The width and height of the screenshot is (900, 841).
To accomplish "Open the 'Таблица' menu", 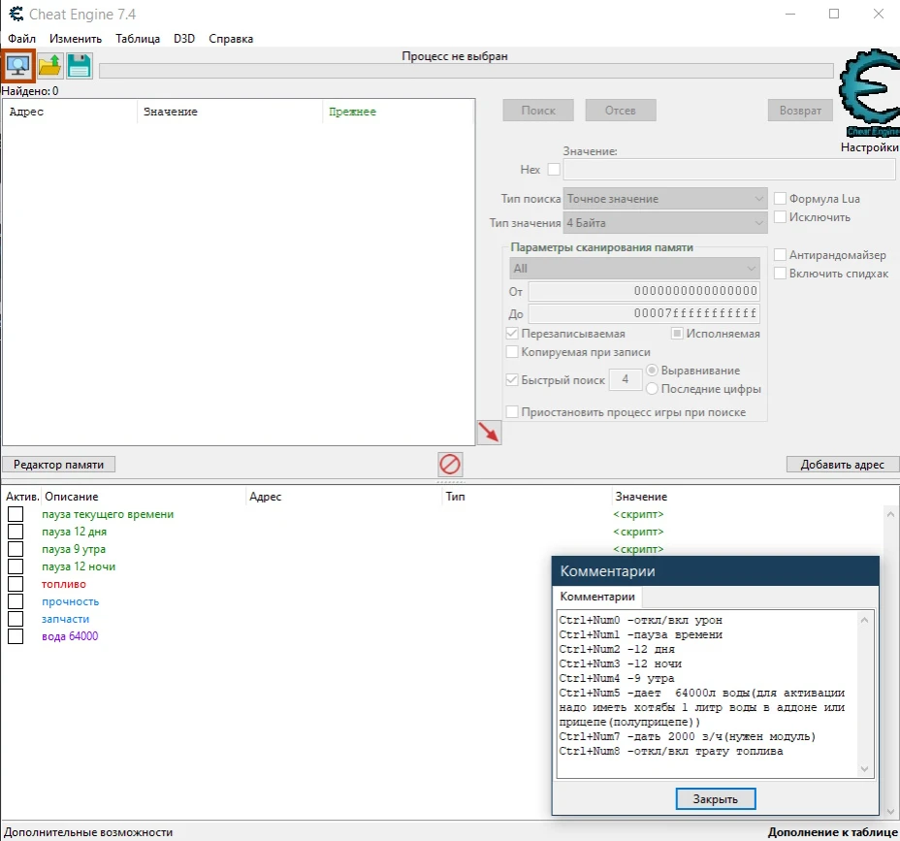I will pos(138,39).
